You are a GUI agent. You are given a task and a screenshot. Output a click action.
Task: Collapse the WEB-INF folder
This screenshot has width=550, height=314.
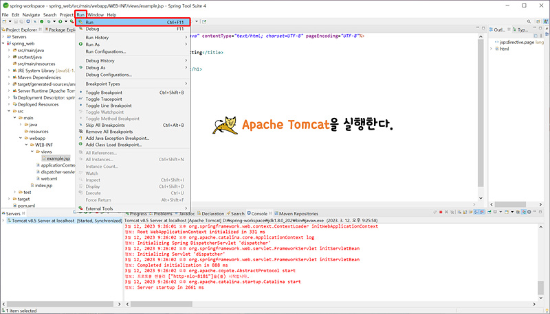pyautogui.click(x=26, y=145)
